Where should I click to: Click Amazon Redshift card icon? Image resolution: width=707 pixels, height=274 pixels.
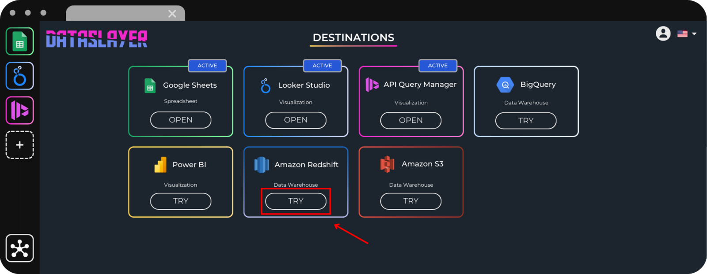click(261, 165)
